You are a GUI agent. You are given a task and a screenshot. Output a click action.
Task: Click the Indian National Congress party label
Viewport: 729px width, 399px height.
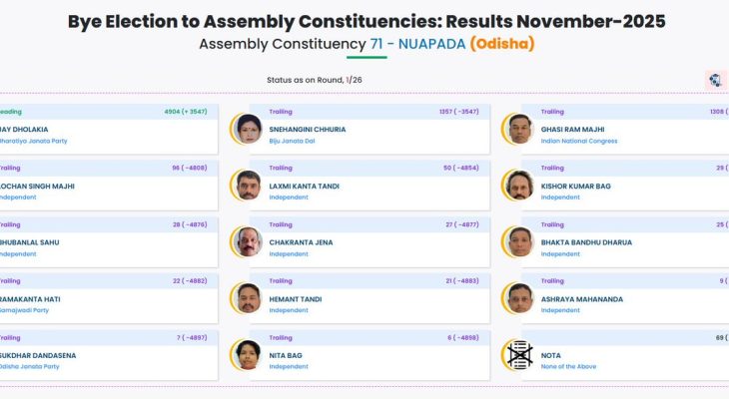[579, 141]
